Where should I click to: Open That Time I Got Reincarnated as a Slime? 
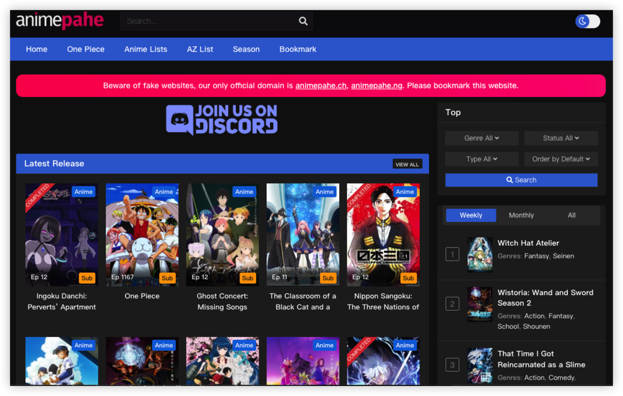(x=541, y=359)
